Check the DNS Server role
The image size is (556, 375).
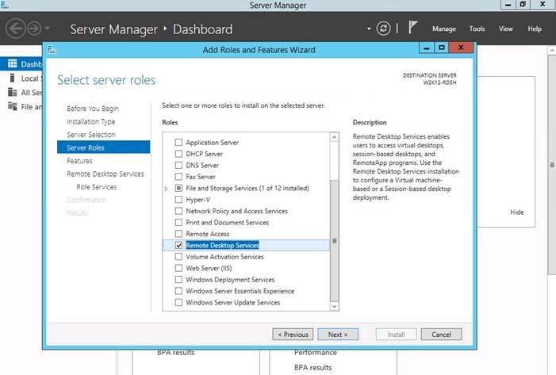(178, 165)
